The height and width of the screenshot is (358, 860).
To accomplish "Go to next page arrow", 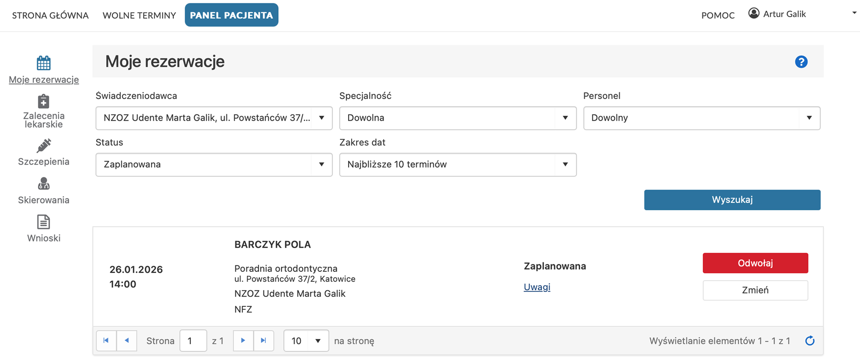I will [x=243, y=341].
